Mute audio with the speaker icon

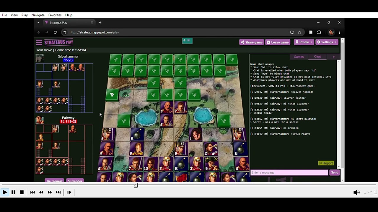(x=356, y=192)
